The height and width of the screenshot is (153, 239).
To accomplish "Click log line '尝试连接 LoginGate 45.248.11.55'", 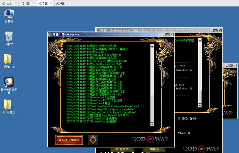I will tap(98, 115).
